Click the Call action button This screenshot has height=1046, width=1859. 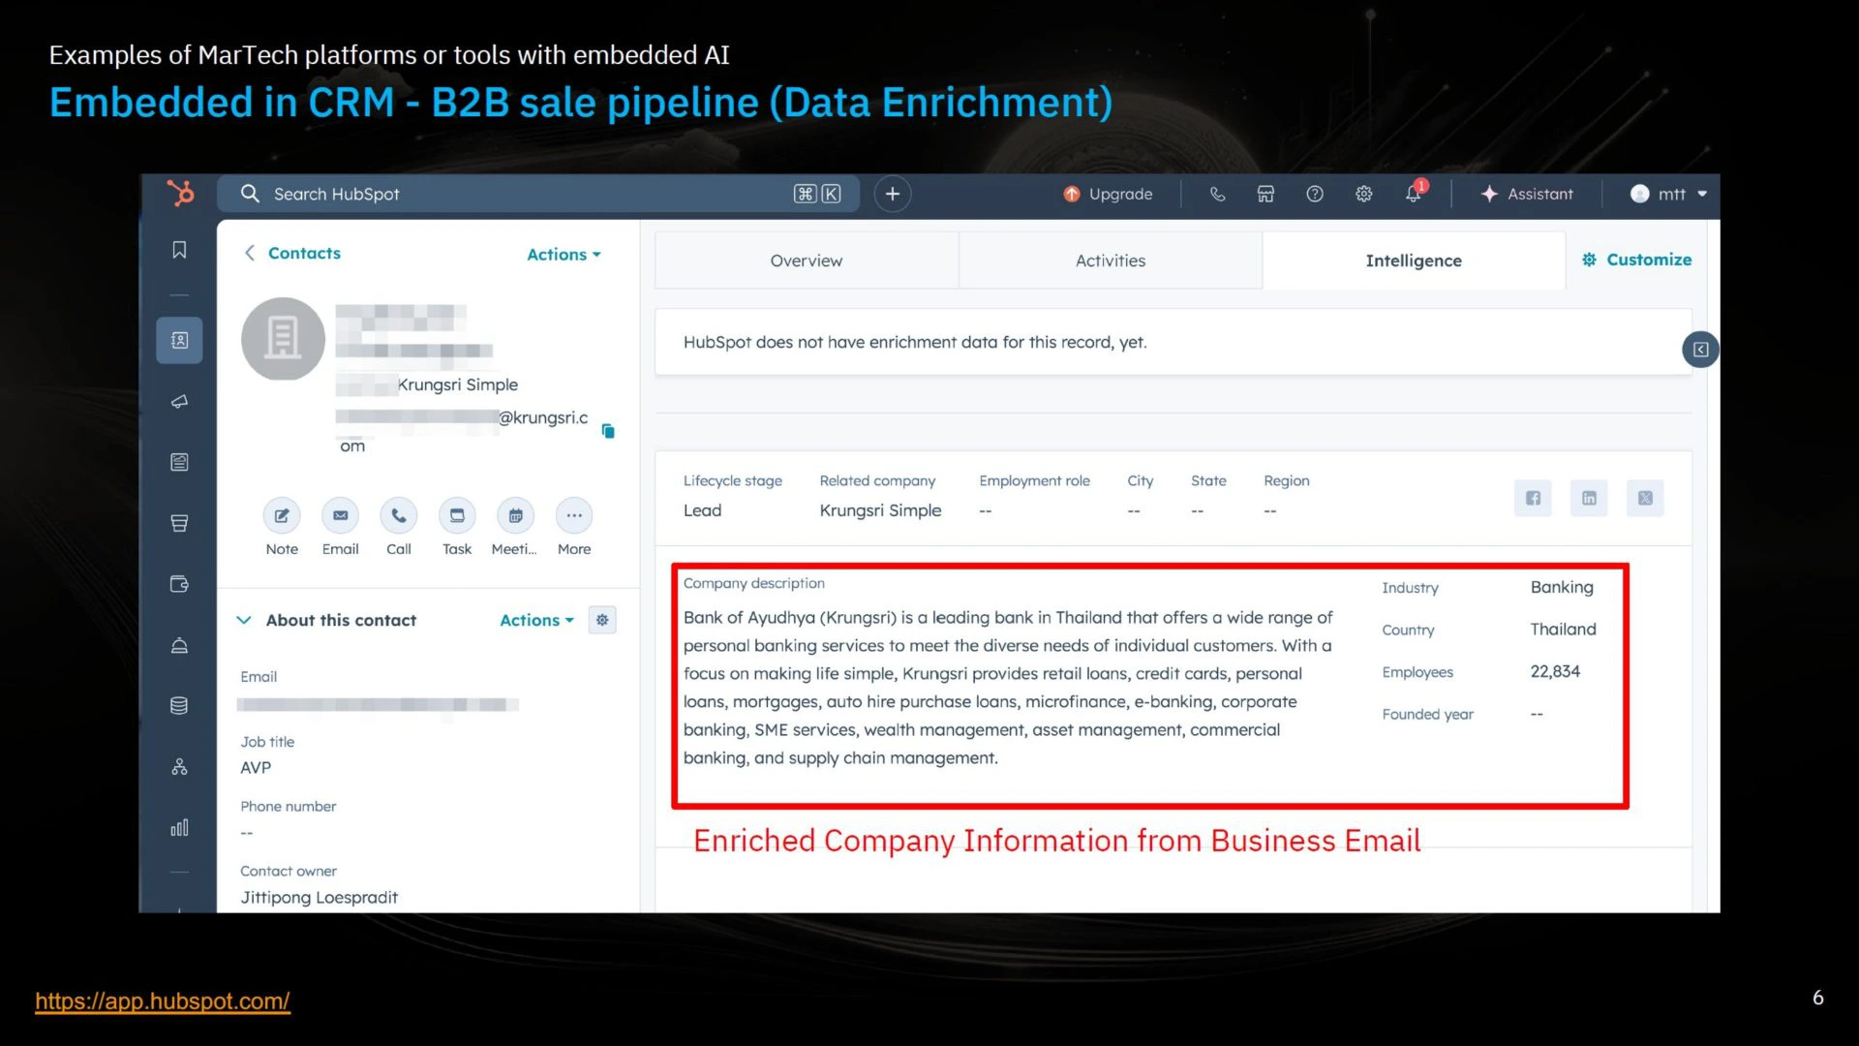(x=399, y=515)
